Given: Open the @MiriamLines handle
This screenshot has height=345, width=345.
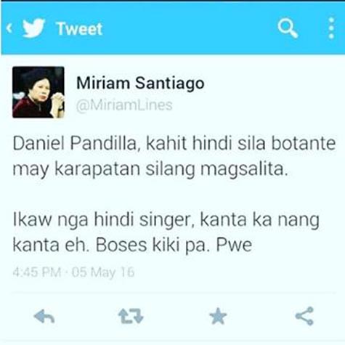Looking at the screenshot, I should (x=124, y=105).
